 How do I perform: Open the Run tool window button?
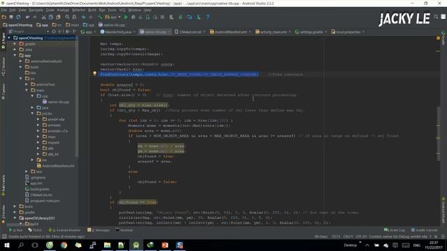[16, 230]
